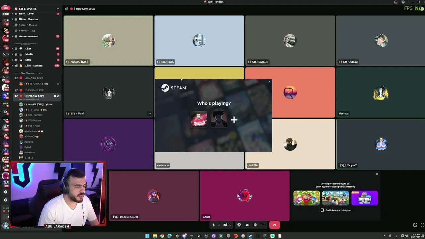Viewport: 425px width, 239px height.
Task: Open the Os server icon in server list
Action: click(x=6, y=112)
